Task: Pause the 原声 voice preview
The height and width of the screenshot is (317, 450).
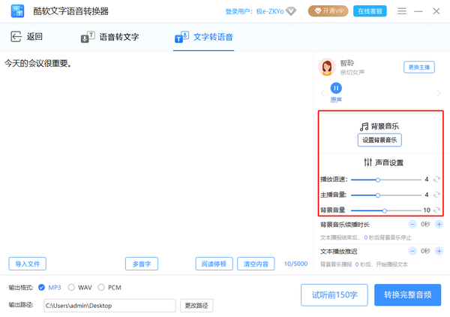Action: pyautogui.click(x=336, y=88)
